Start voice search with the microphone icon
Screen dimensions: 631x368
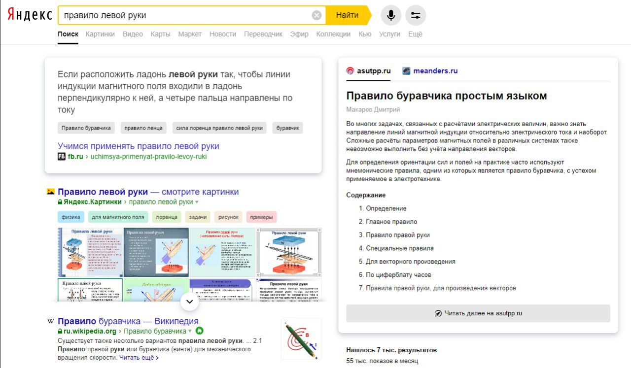tap(391, 15)
